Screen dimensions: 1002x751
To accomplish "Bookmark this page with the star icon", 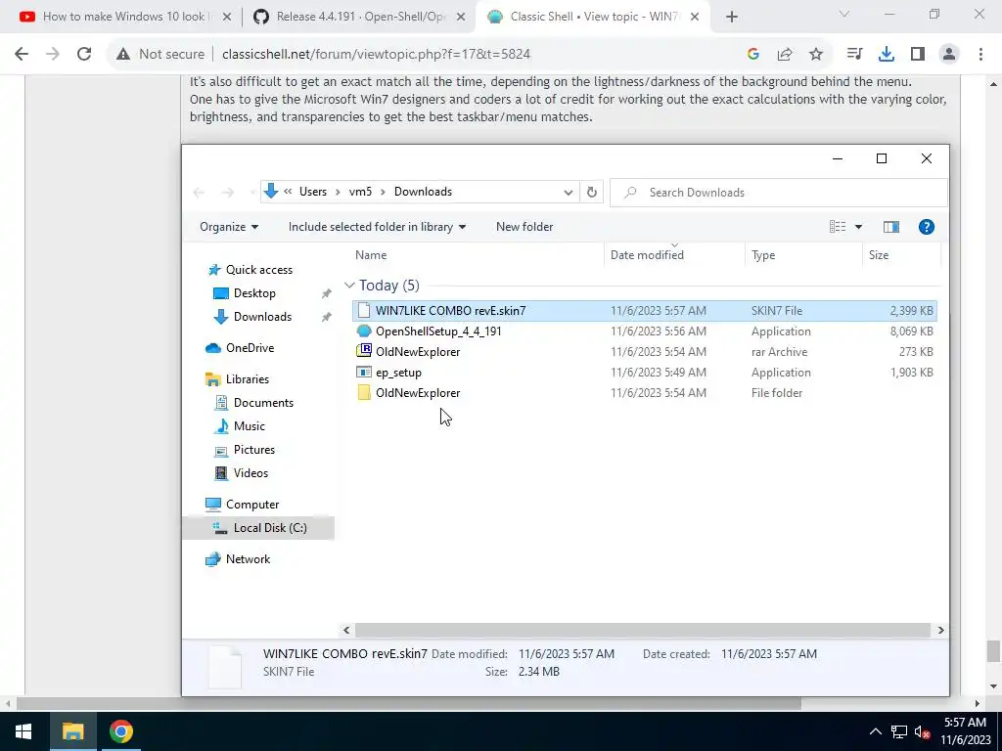I will 816,55.
